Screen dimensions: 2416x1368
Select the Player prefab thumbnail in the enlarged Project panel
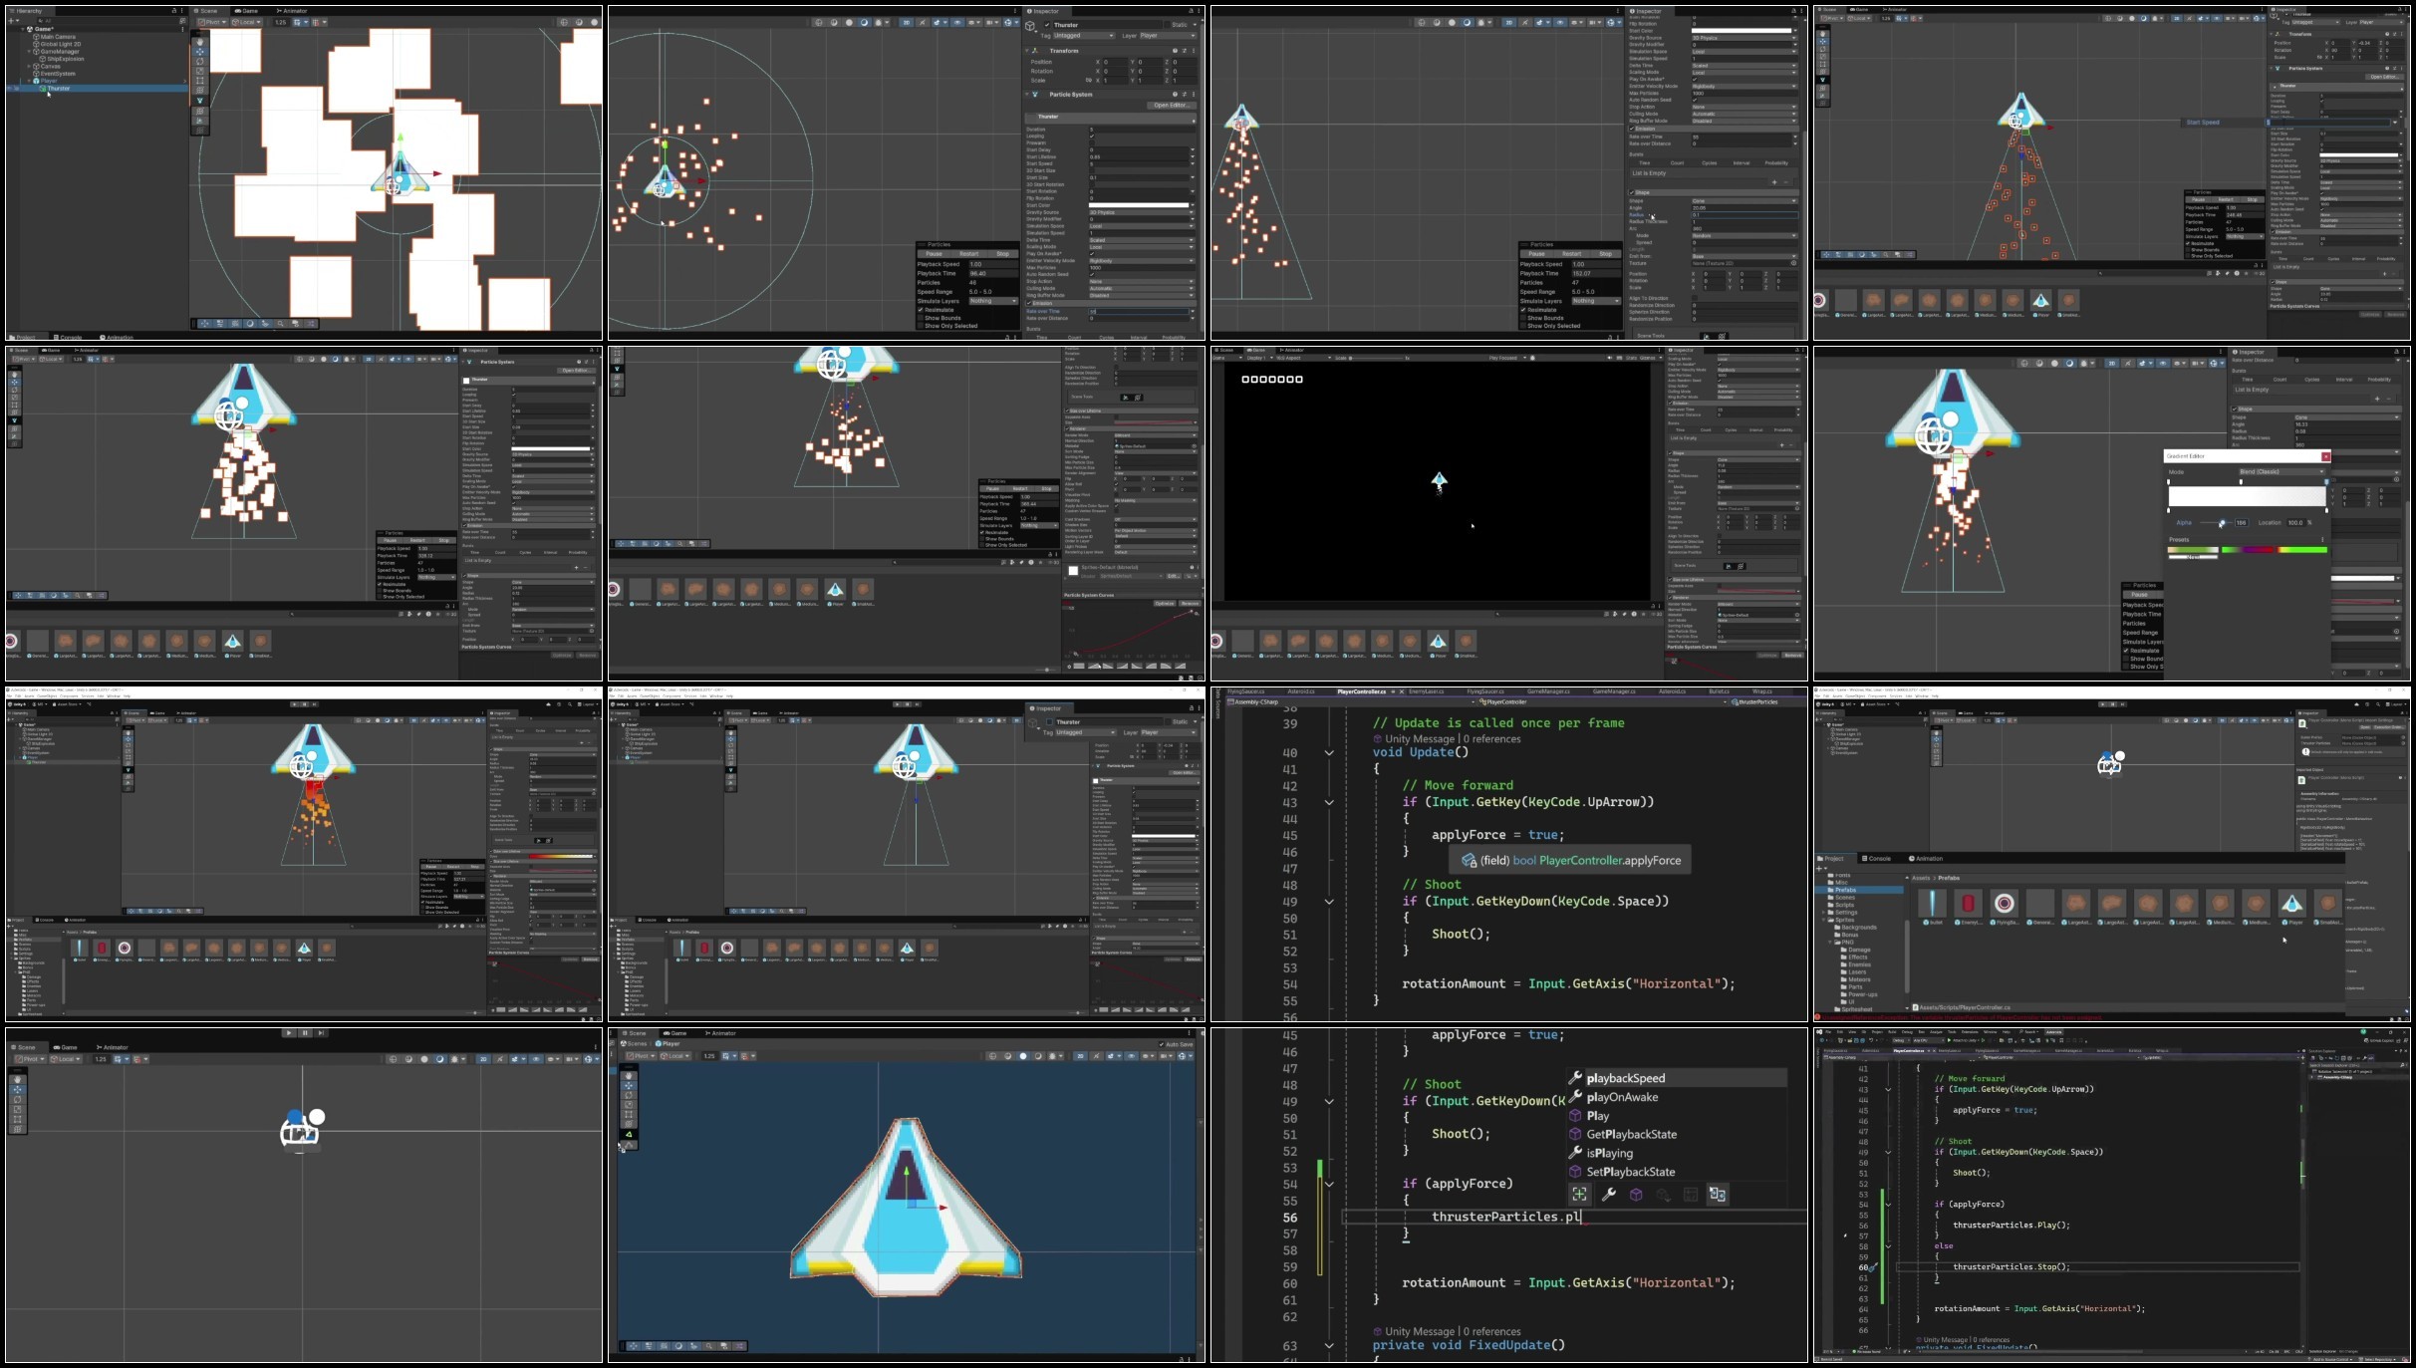click(x=2291, y=904)
